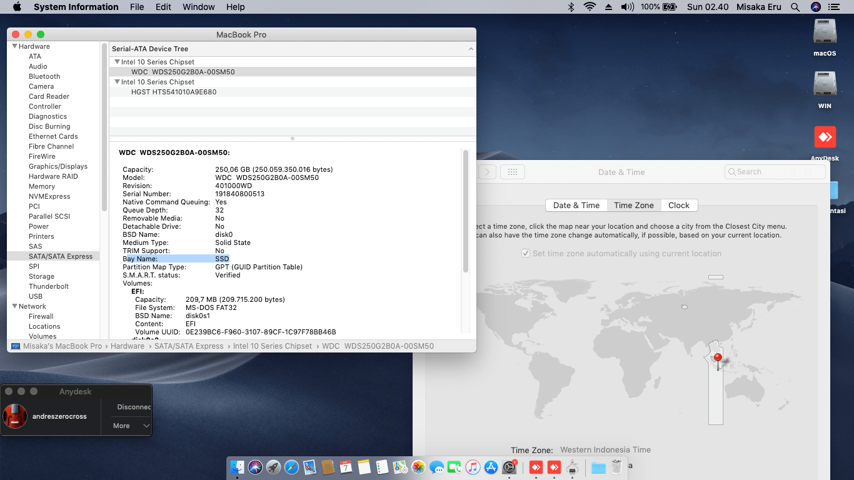Open the App Store from the Dock
The height and width of the screenshot is (480, 854).
point(490,467)
